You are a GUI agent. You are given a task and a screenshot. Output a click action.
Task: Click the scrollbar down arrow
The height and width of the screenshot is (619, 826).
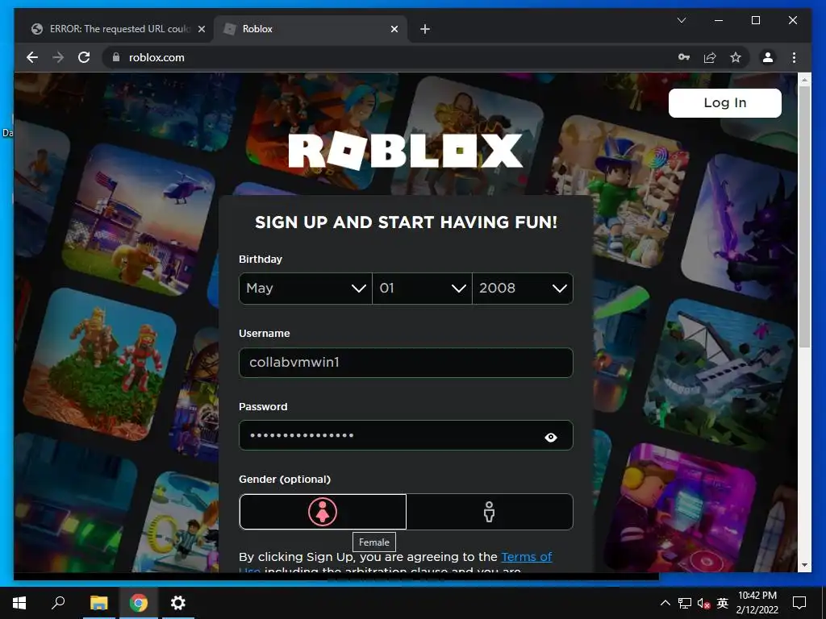click(804, 565)
